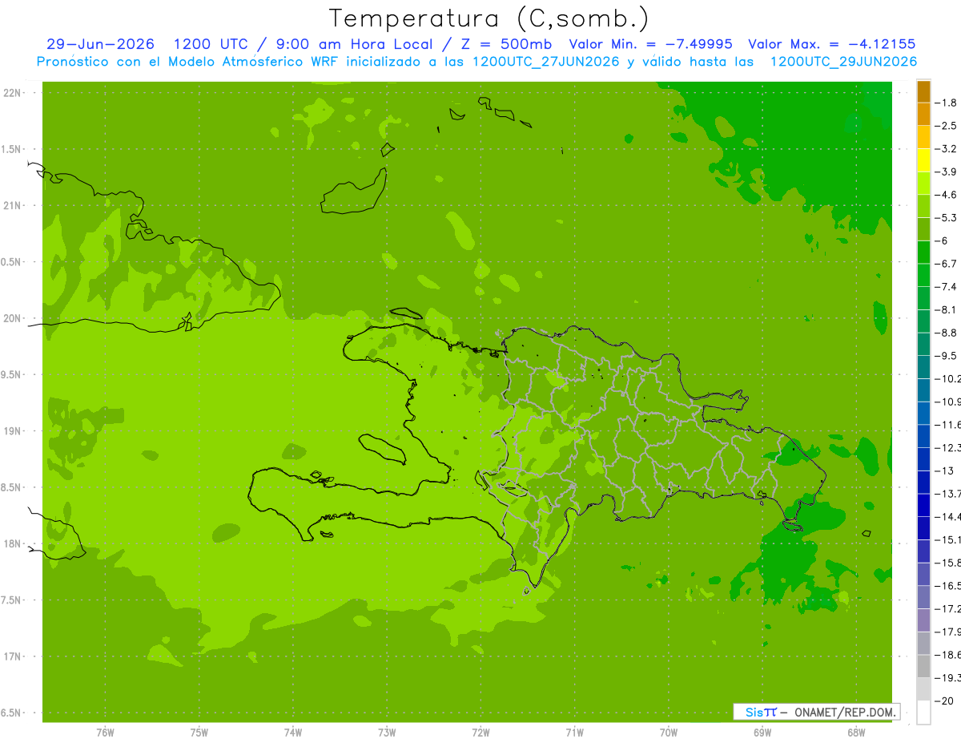Click the 'ONAMET/REP.DOM.' credit label
The width and height of the screenshot is (961, 743).
coord(844,712)
